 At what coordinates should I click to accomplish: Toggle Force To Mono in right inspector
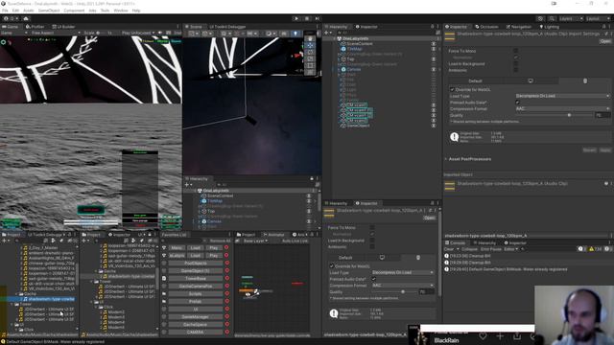click(x=516, y=51)
